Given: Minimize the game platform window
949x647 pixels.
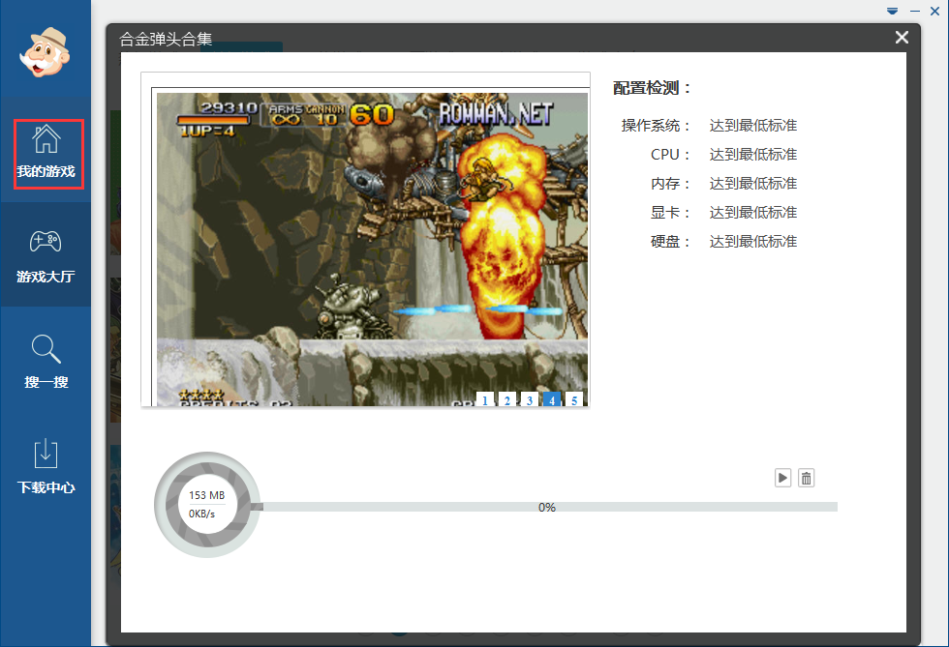Looking at the screenshot, I should tap(914, 11).
